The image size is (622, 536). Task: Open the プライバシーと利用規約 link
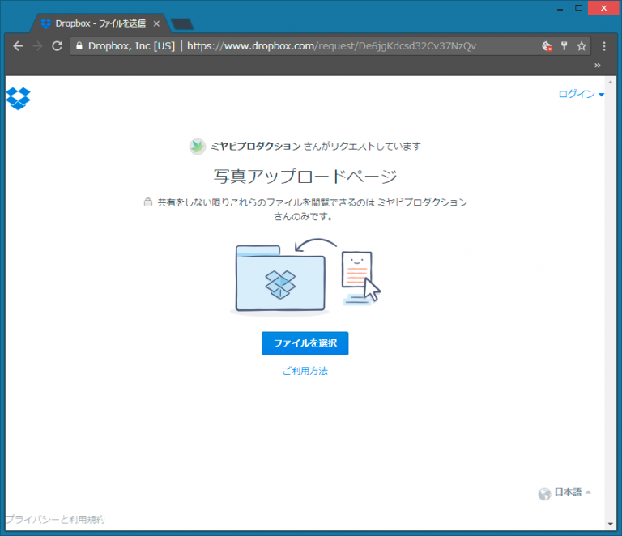pos(55,520)
